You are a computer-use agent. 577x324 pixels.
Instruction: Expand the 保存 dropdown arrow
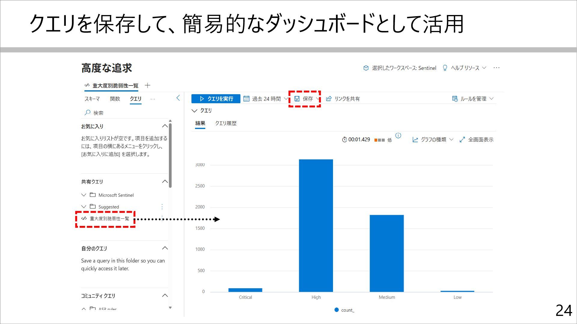click(x=317, y=99)
